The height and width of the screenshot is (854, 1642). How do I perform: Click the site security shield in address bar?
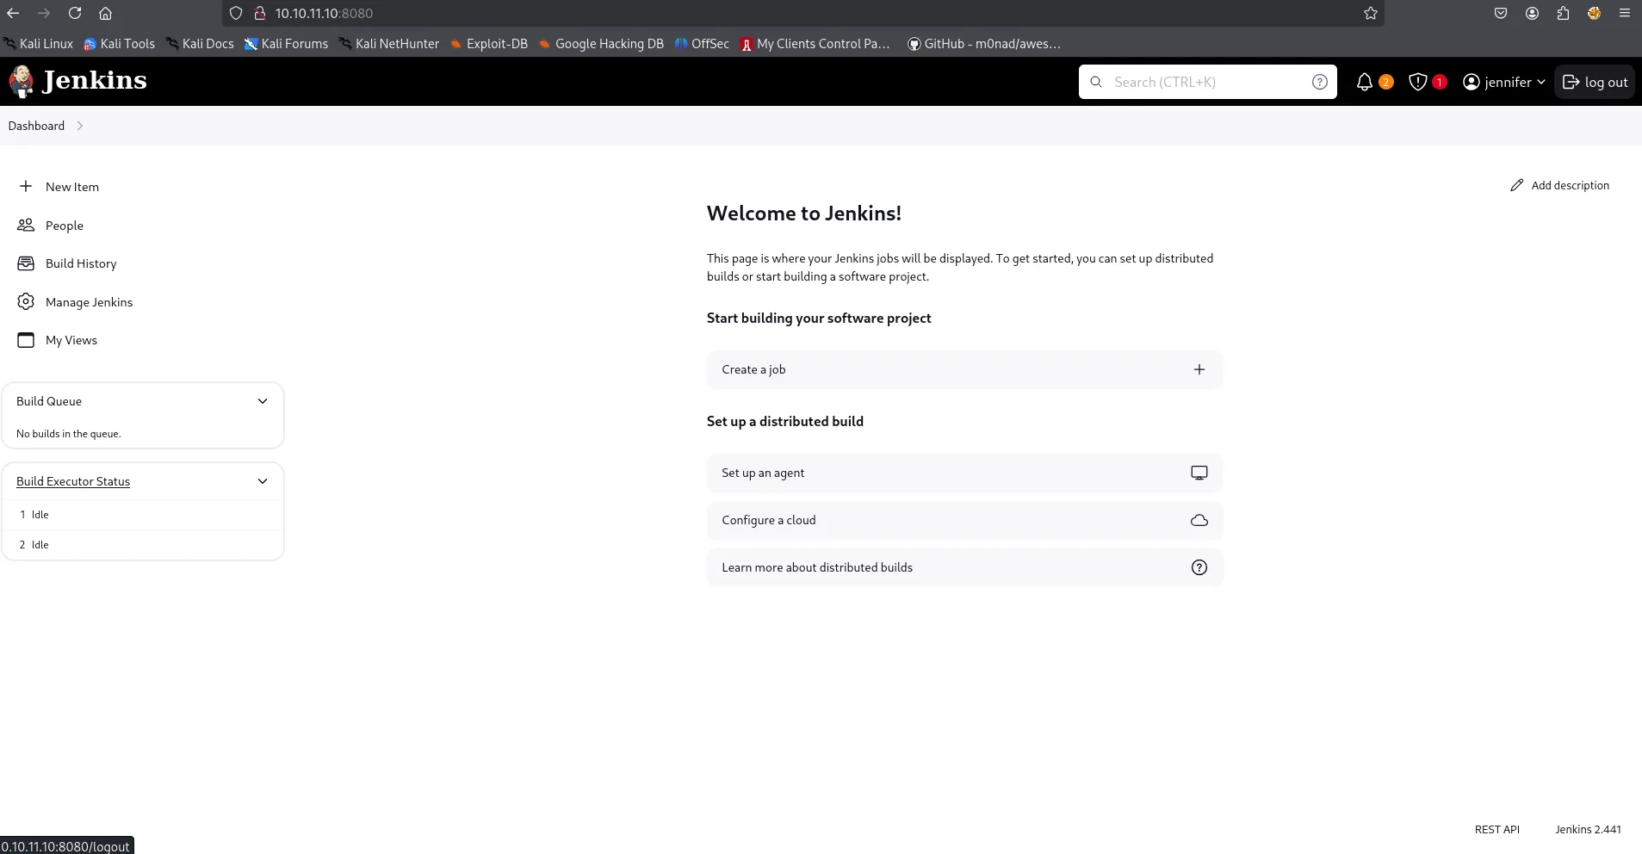[x=236, y=13]
